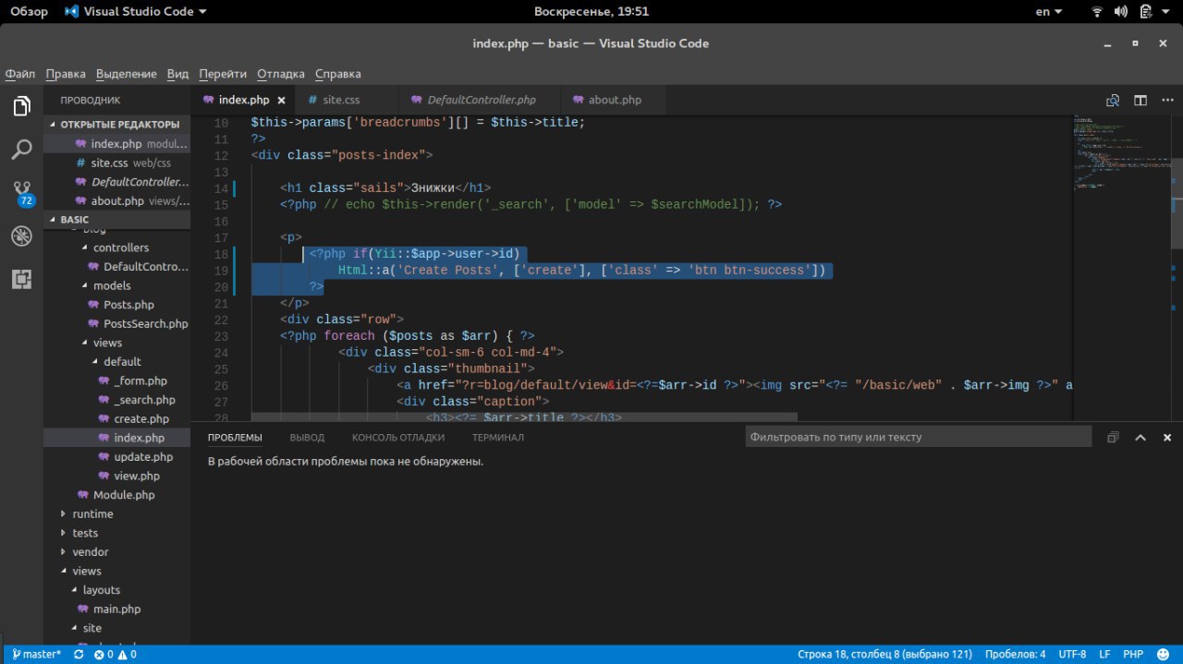Open the Выделение menu
This screenshot has height=664, width=1183.
(126, 74)
